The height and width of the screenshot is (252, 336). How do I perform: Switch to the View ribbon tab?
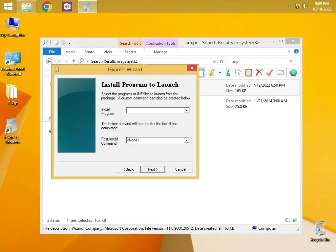tap(108, 52)
